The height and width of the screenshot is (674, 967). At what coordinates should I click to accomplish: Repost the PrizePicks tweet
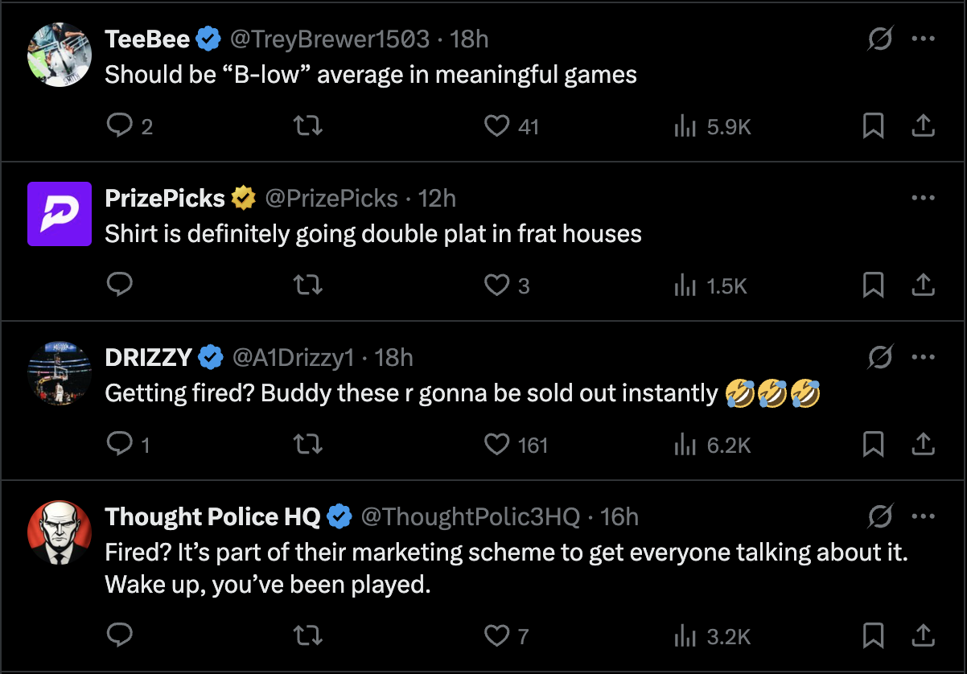click(x=306, y=285)
